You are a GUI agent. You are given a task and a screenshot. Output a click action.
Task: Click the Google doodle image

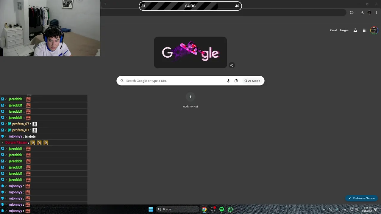pyautogui.click(x=190, y=53)
